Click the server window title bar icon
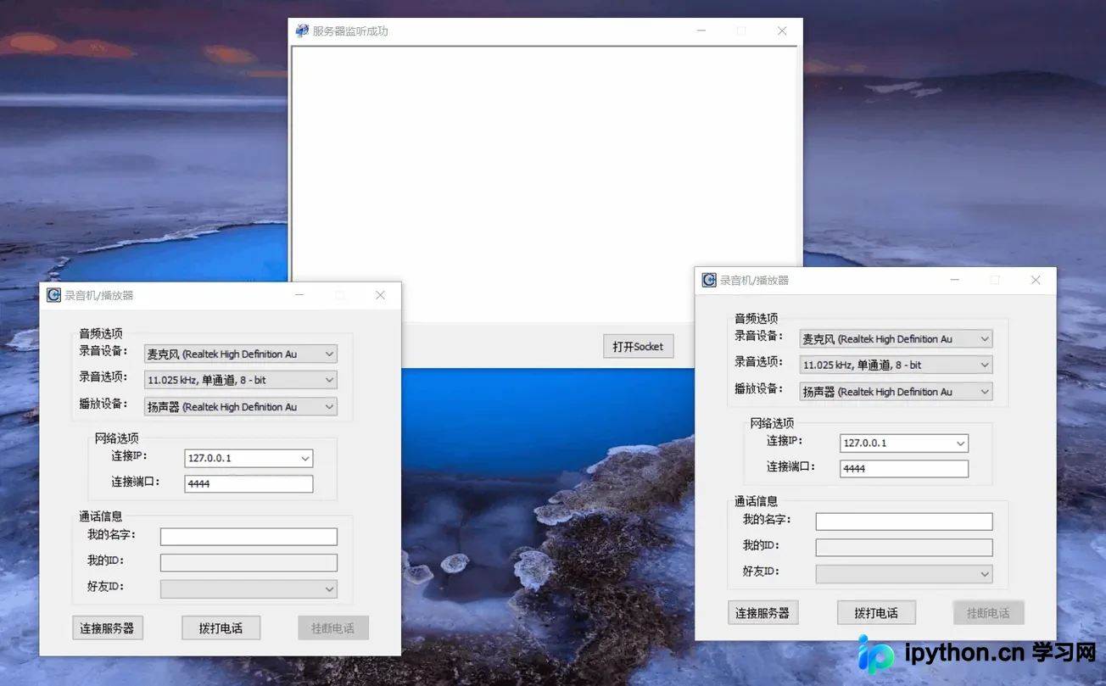Image resolution: width=1106 pixels, height=686 pixels. point(302,31)
